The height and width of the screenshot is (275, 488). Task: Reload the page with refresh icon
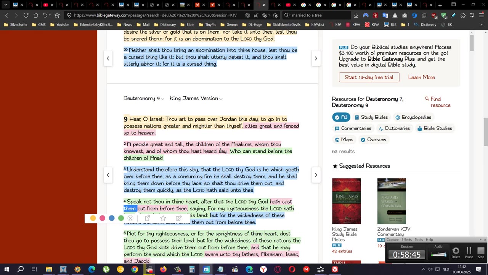pos(26,15)
